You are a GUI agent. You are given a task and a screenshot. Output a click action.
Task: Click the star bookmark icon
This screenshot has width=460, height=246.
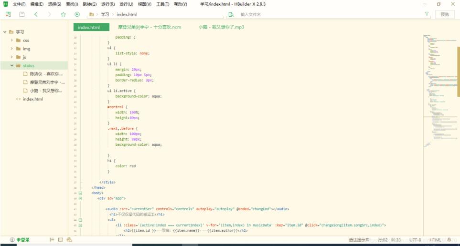[63, 14]
